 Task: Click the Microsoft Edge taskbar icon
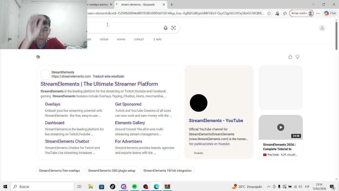click(156, 186)
